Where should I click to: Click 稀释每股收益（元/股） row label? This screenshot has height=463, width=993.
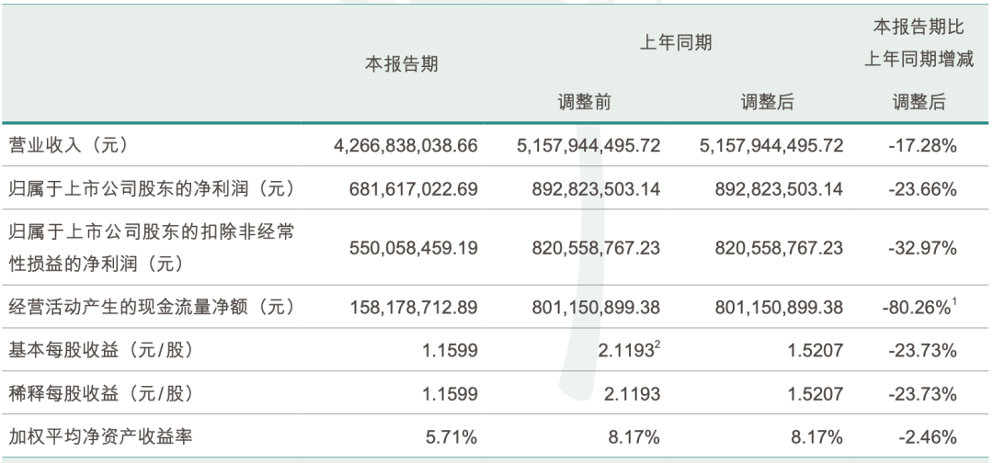(x=101, y=393)
